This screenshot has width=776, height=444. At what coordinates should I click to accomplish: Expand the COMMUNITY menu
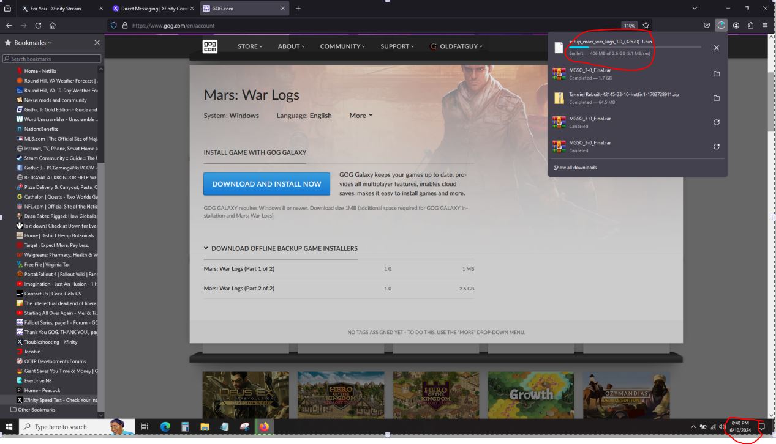click(342, 46)
